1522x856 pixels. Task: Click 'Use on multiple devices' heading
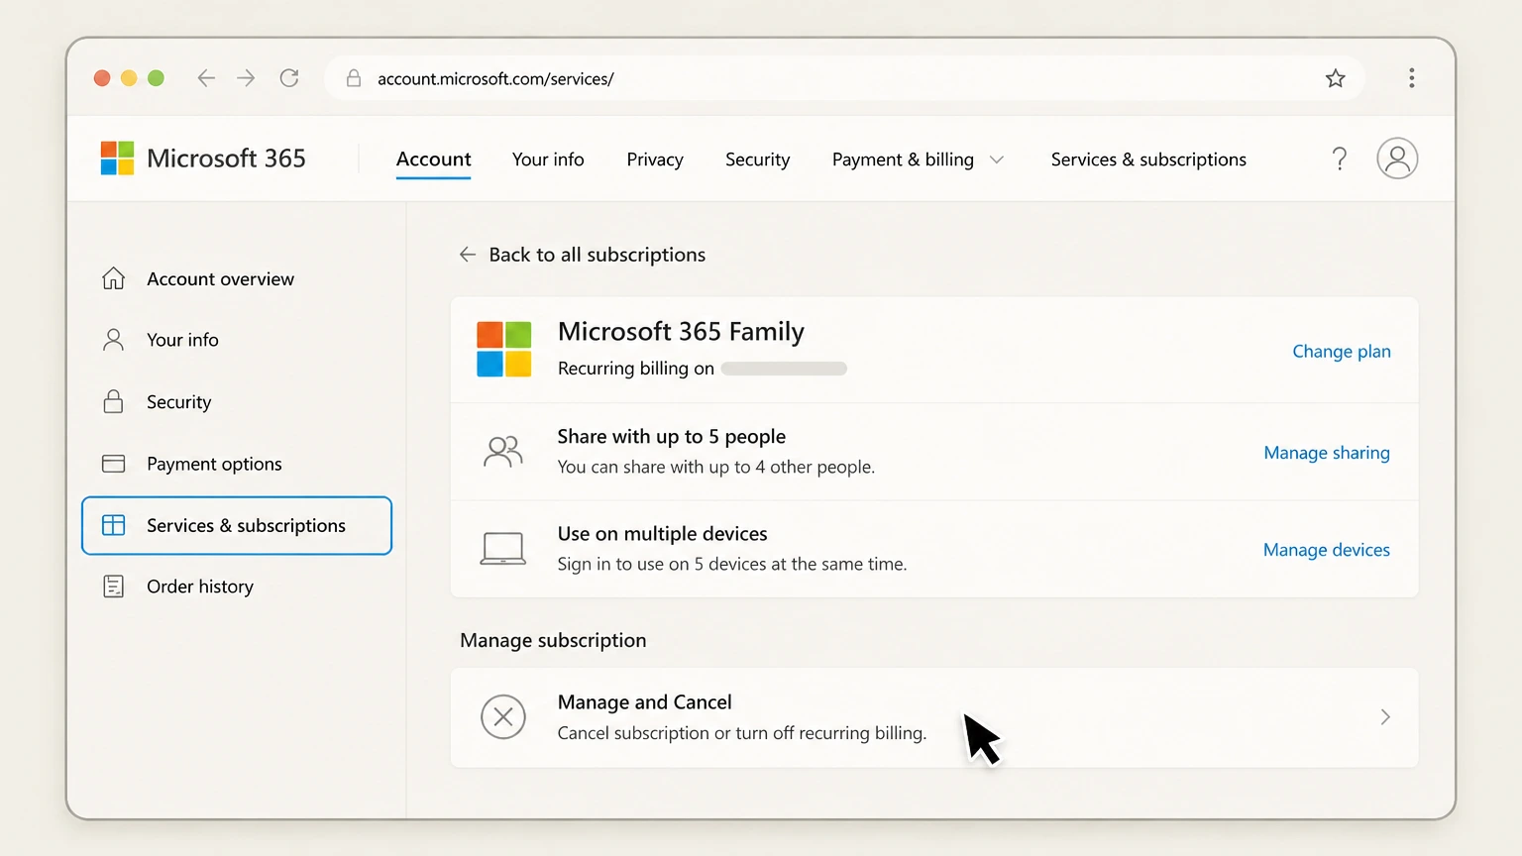pos(663,534)
